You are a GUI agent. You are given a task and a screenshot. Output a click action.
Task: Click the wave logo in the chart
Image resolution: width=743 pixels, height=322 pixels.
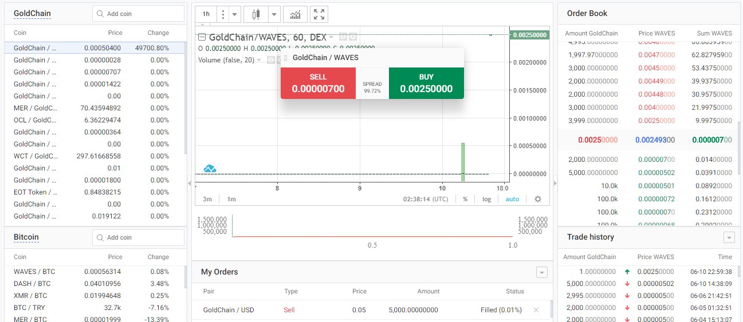click(x=210, y=168)
